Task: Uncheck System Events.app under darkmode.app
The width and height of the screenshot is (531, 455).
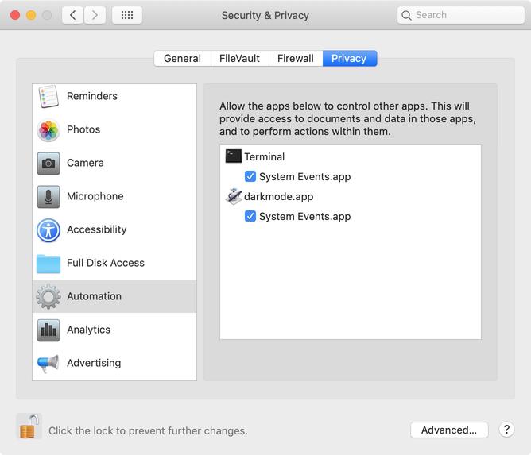Action: [250, 216]
